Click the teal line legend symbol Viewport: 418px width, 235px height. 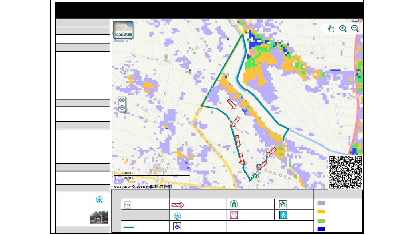coord(129,227)
